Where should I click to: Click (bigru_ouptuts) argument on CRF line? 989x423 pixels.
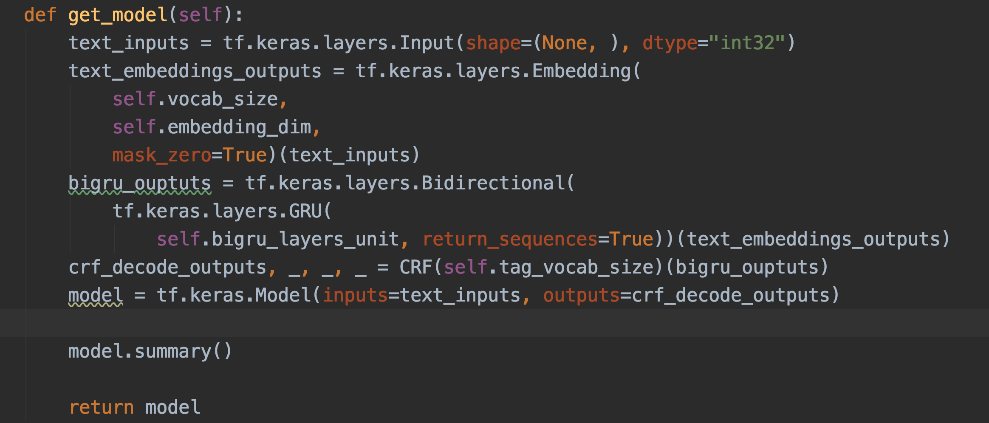tap(747, 268)
